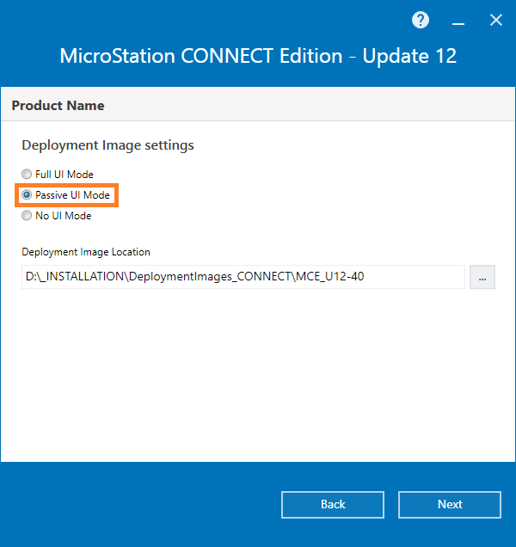
Task: Click the Deployment Image settings heading
Action: tap(107, 145)
